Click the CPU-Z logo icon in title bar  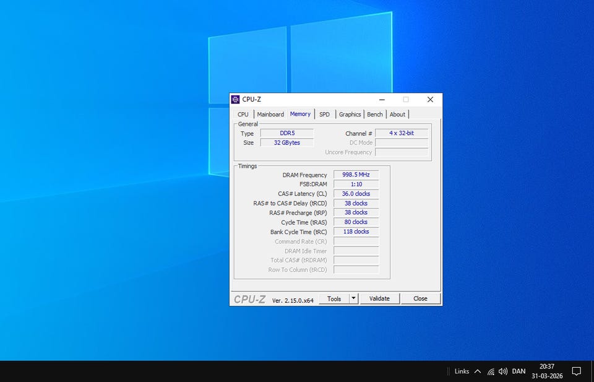pos(235,99)
